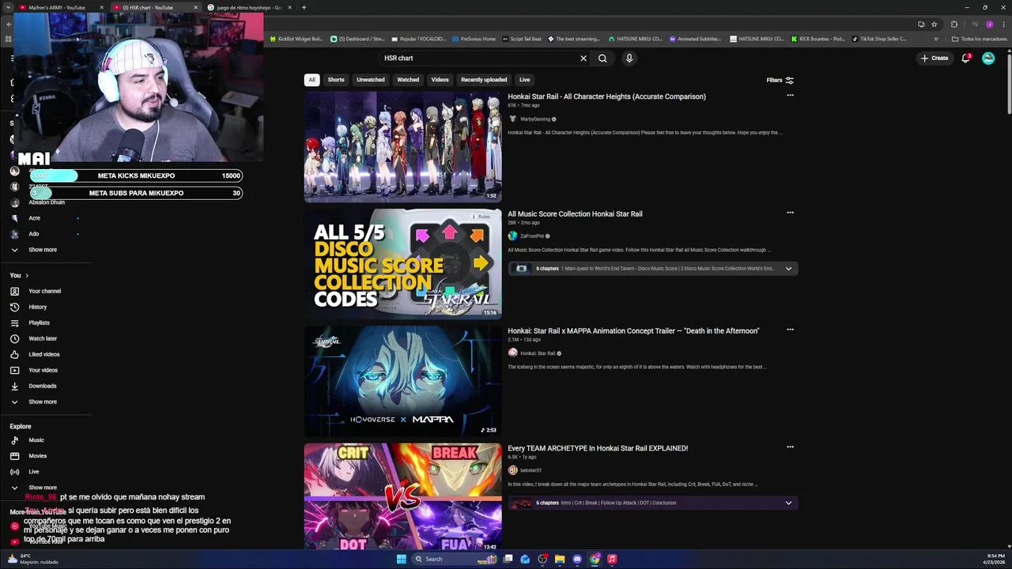Open Your videos in the sidebar

click(43, 370)
